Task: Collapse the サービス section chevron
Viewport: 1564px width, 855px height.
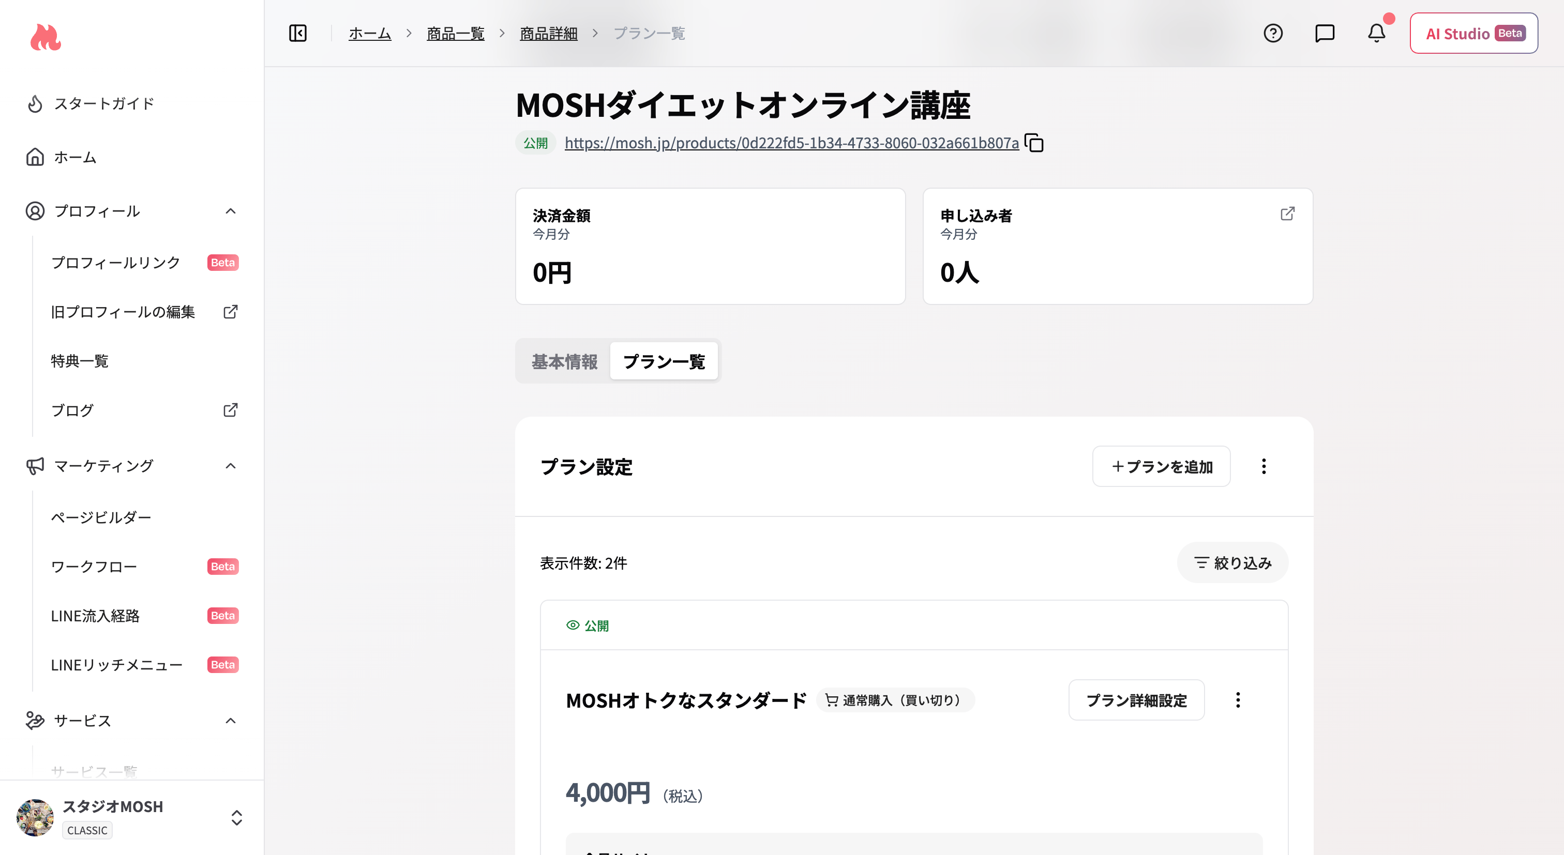Action: tap(230, 720)
